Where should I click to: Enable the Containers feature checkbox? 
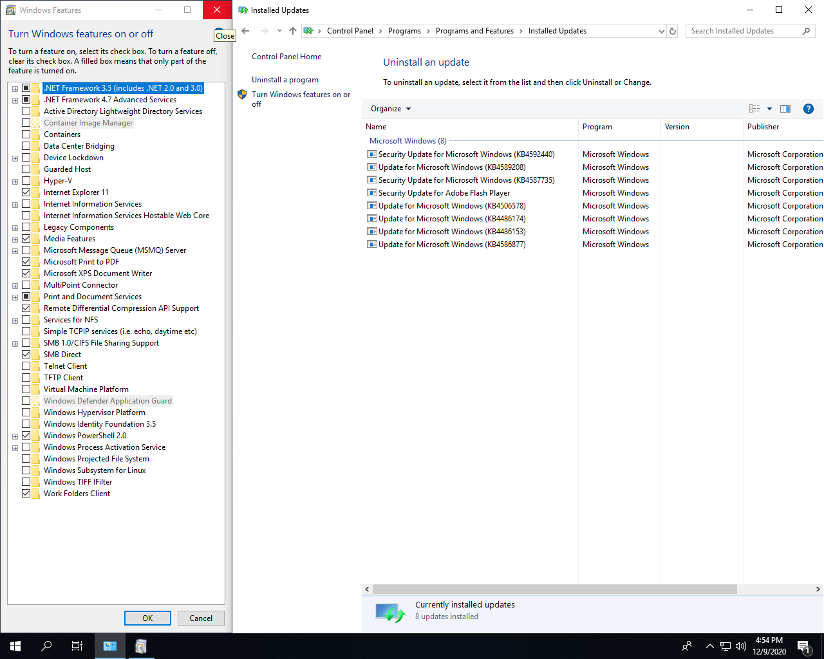point(26,135)
